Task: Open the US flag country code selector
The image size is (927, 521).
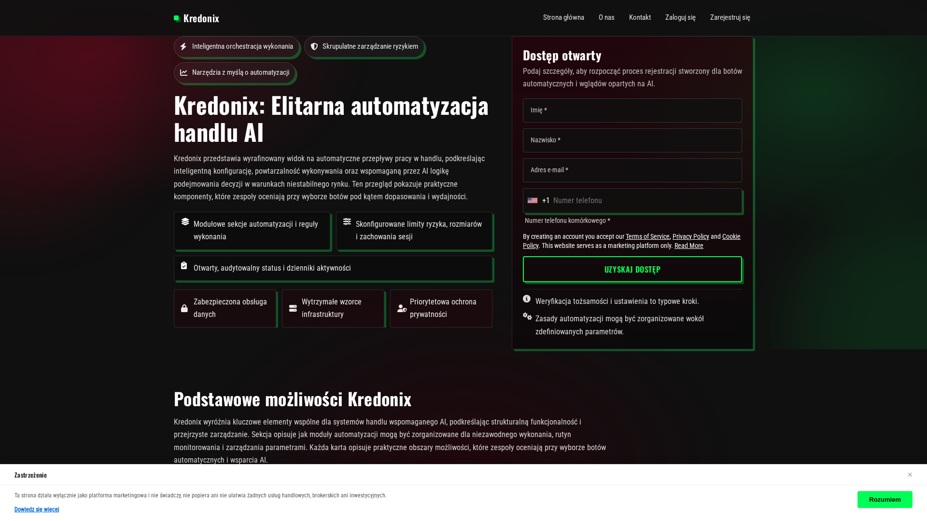Action: click(x=533, y=201)
